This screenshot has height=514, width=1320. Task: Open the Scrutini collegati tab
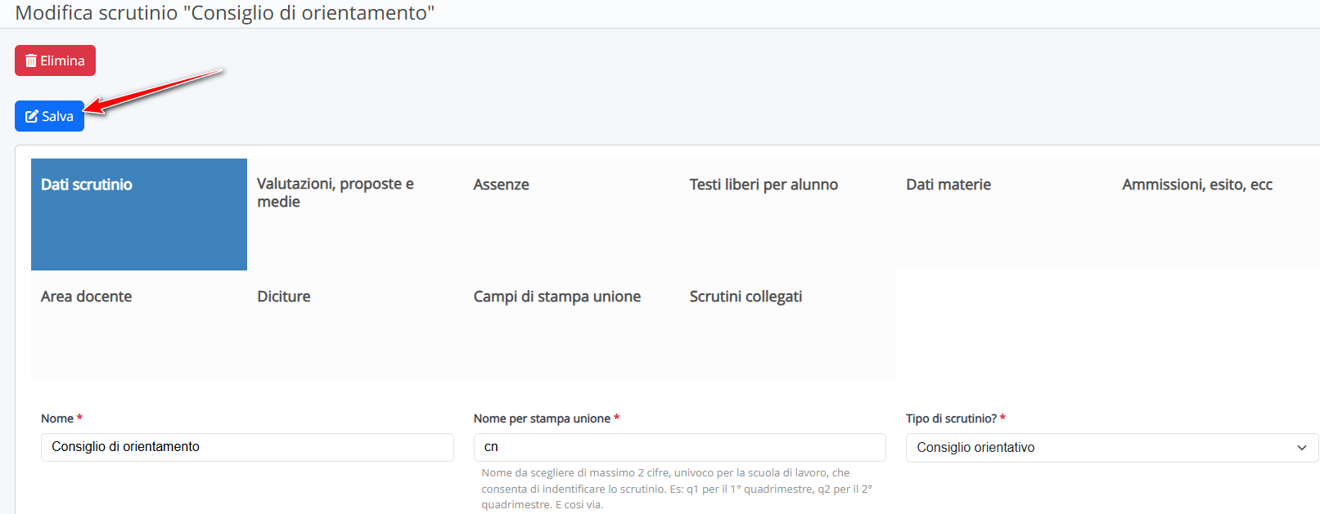[788, 326]
